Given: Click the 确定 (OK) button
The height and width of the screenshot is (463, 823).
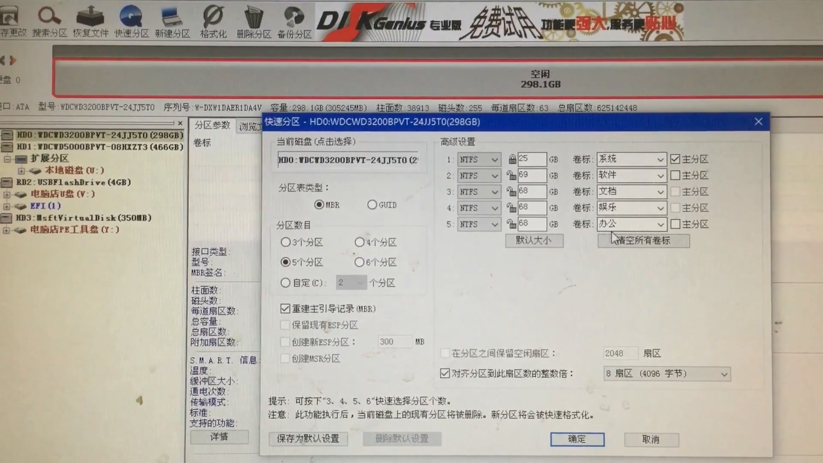Looking at the screenshot, I should (x=577, y=439).
